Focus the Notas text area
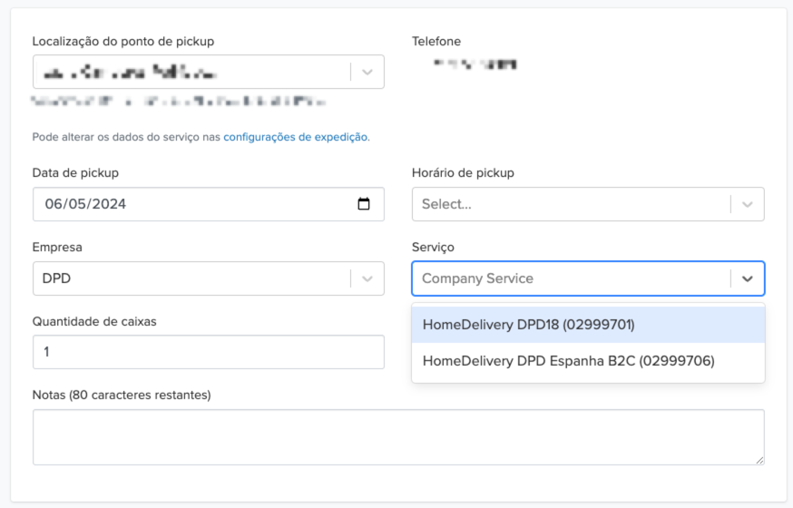The height and width of the screenshot is (508, 793). coord(397,437)
